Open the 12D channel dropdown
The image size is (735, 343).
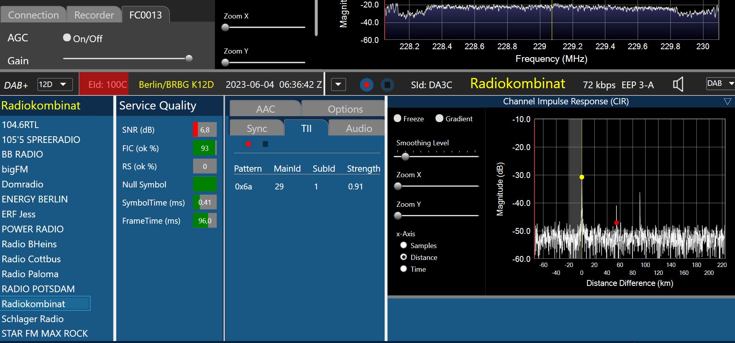(55, 85)
